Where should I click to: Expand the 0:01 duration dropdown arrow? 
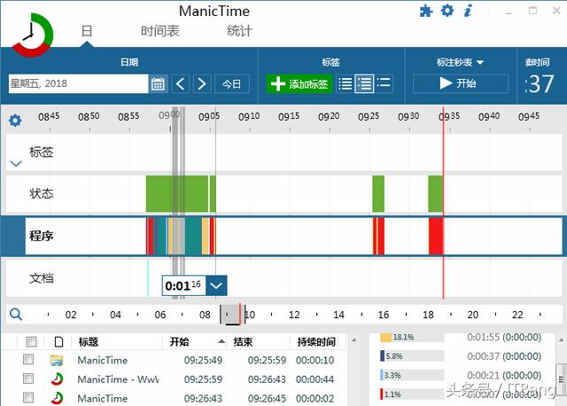coord(217,285)
